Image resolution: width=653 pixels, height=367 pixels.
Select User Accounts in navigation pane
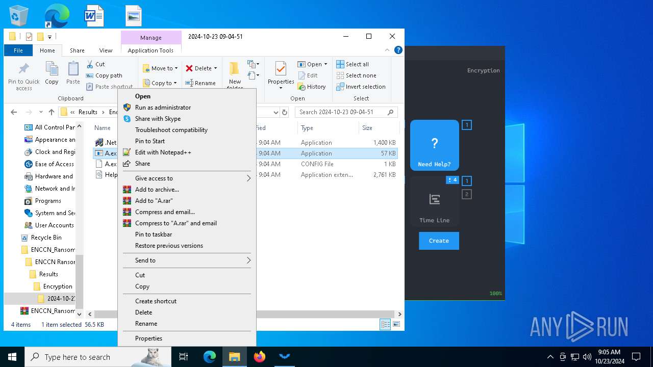pos(54,225)
